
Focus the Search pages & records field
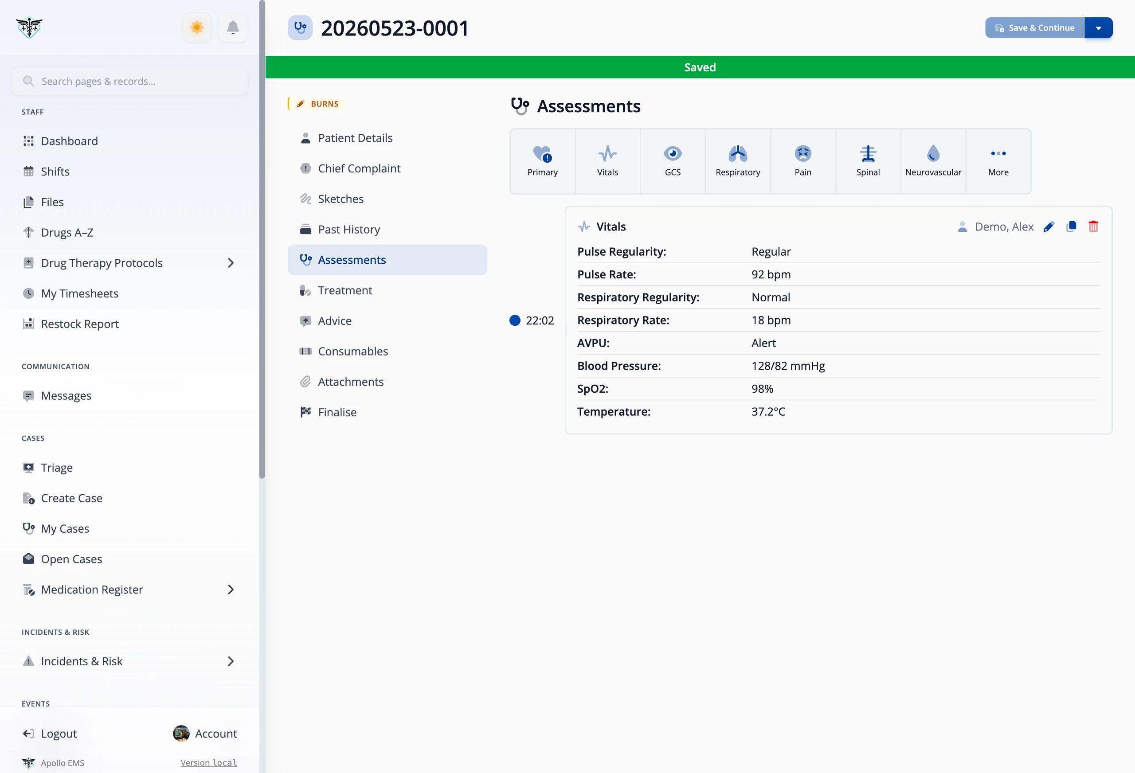[x=129, y=81]
